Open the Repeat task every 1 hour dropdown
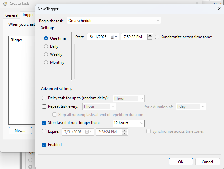The width and height of the screenshot is (224, 169). tap(99, 107)
